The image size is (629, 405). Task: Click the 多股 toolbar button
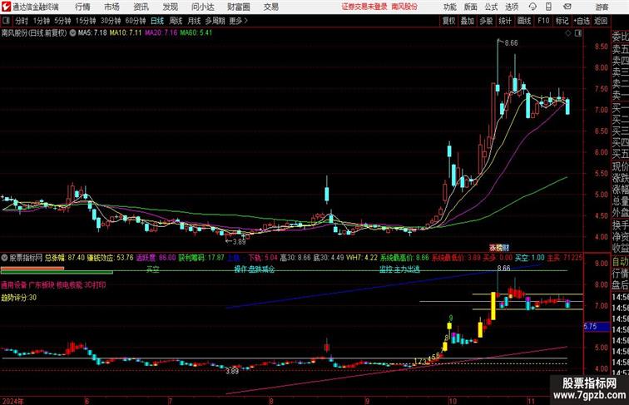486,21
